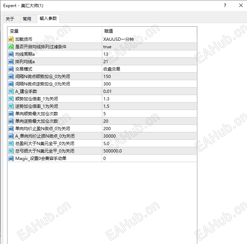Switch to the 常用 tab

point(28,19)
